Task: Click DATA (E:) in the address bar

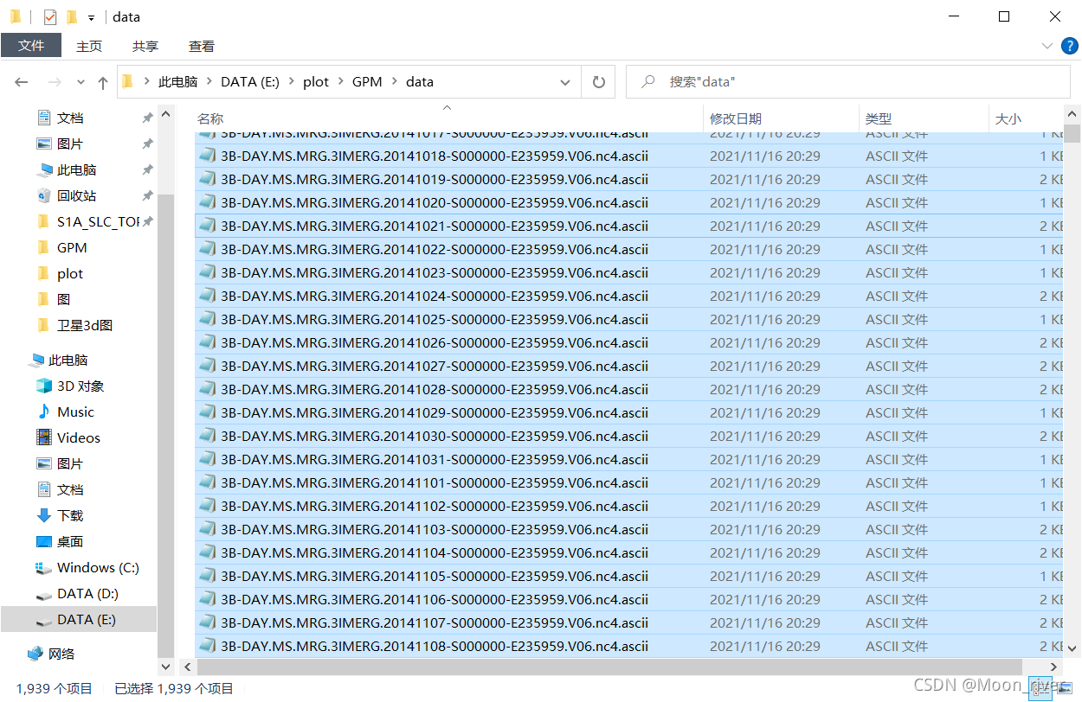Action: pos(250,81)
